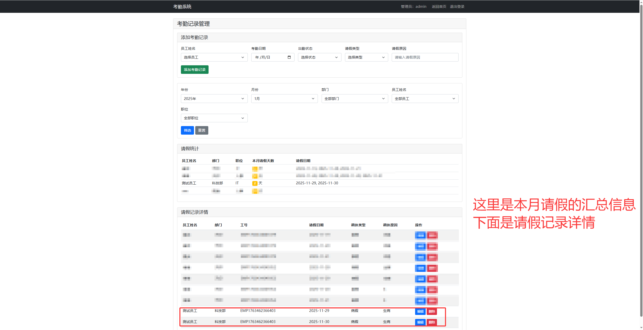Click 返回首页 in the top navigation
643x330 pixels.
(x=439, y=7)
